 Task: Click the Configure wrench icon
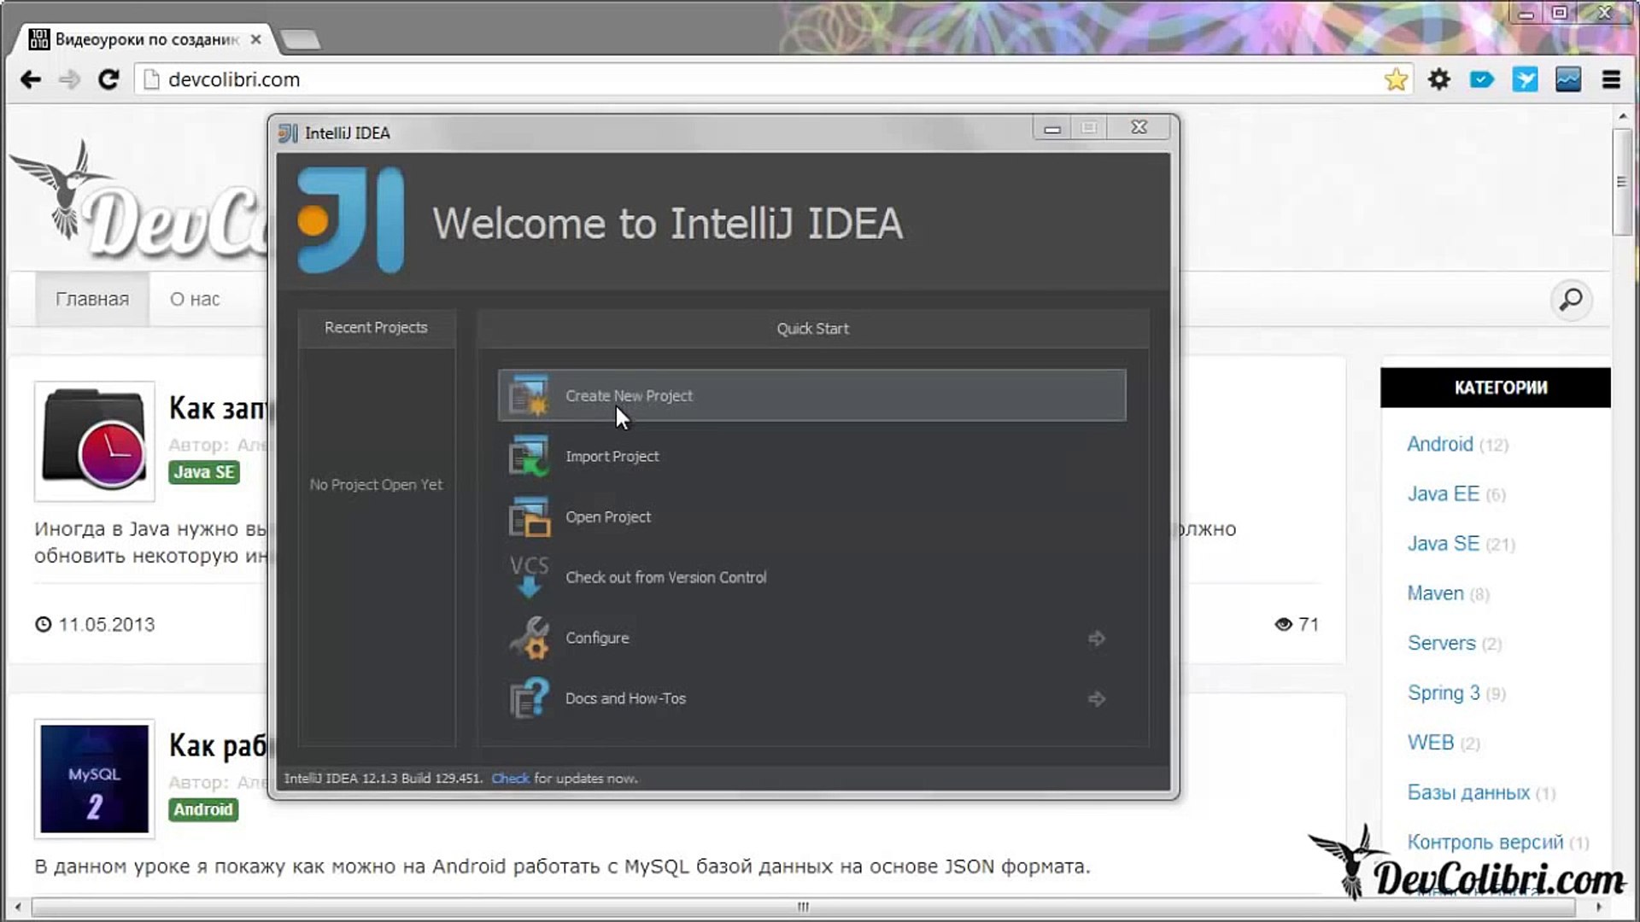(x=529, y=639)
